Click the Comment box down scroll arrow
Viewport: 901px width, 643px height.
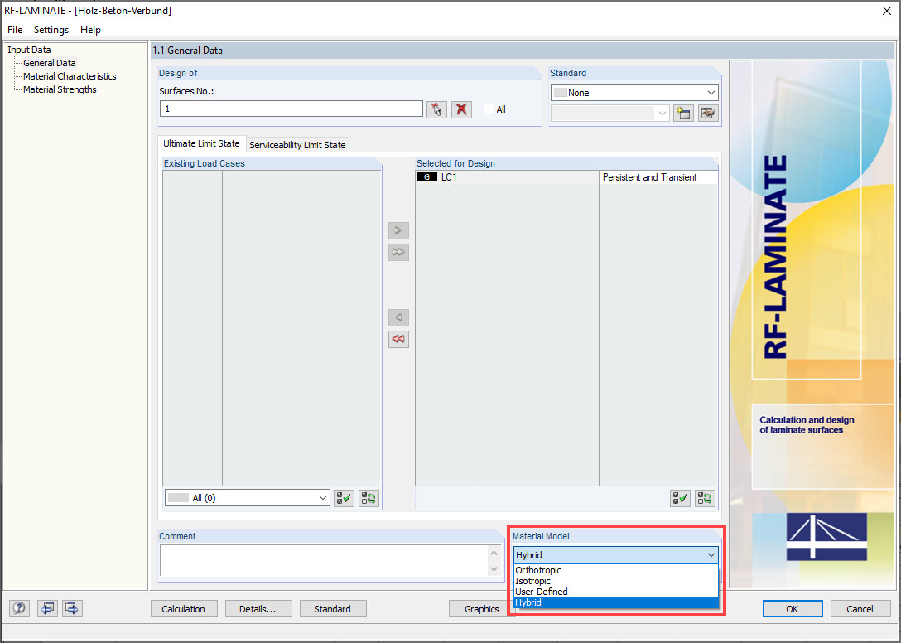[x=494, y=569]
